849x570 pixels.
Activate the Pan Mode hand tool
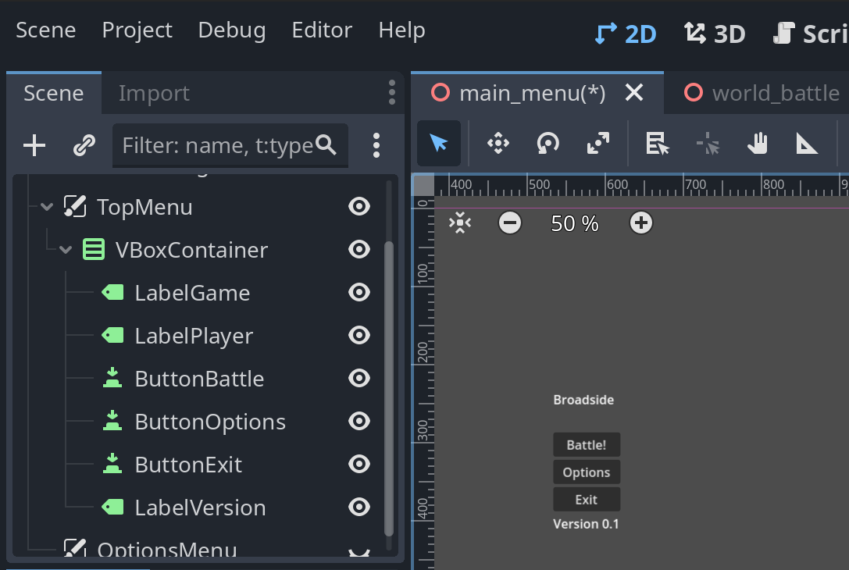tap(758, 144)
